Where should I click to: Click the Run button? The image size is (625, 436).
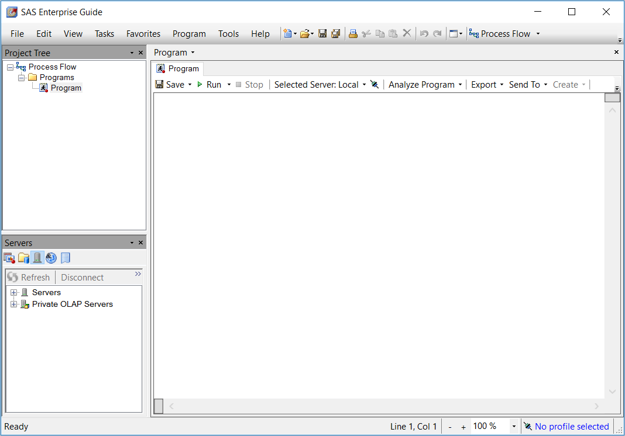point(210,84)
